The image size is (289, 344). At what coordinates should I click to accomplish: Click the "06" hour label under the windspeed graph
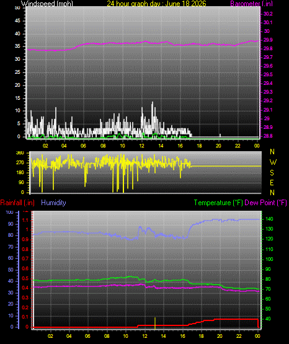83,146
